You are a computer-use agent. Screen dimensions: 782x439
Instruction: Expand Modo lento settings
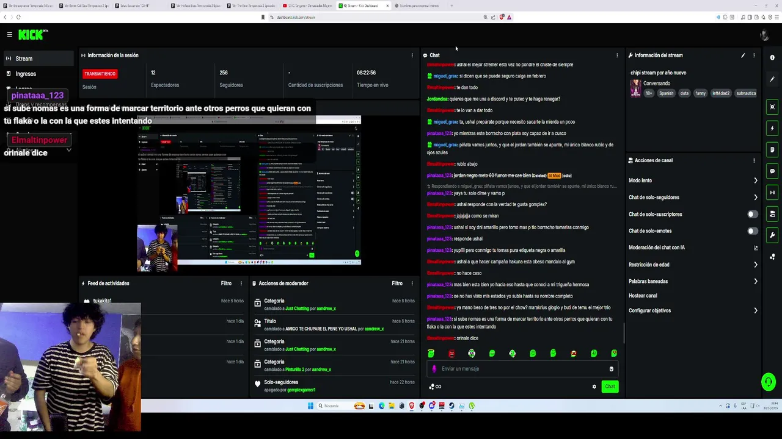point(693,180)
